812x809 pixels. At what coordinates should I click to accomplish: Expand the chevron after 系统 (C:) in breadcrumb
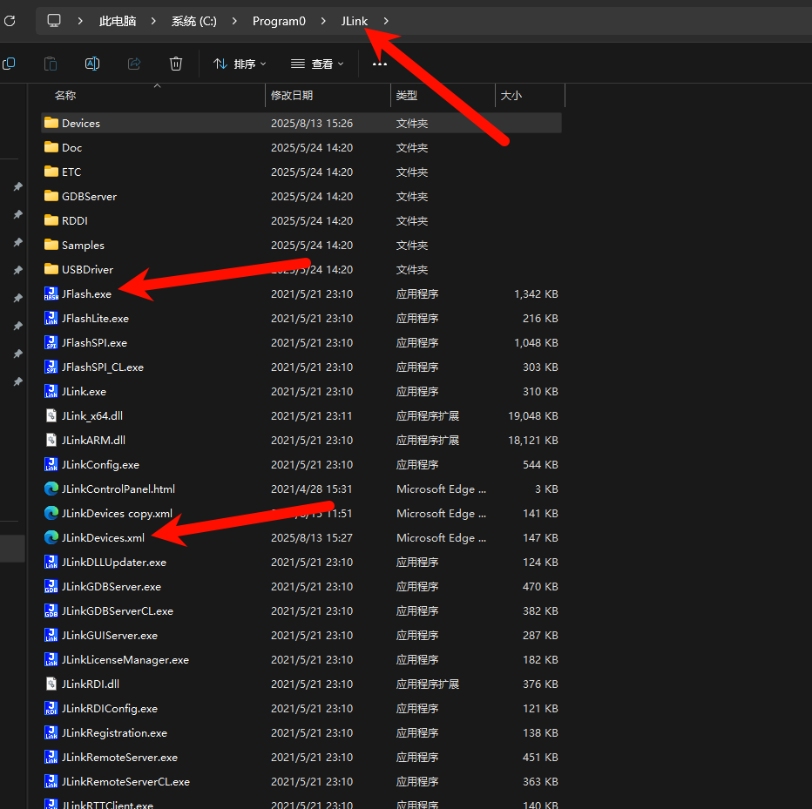pos(234,21)
